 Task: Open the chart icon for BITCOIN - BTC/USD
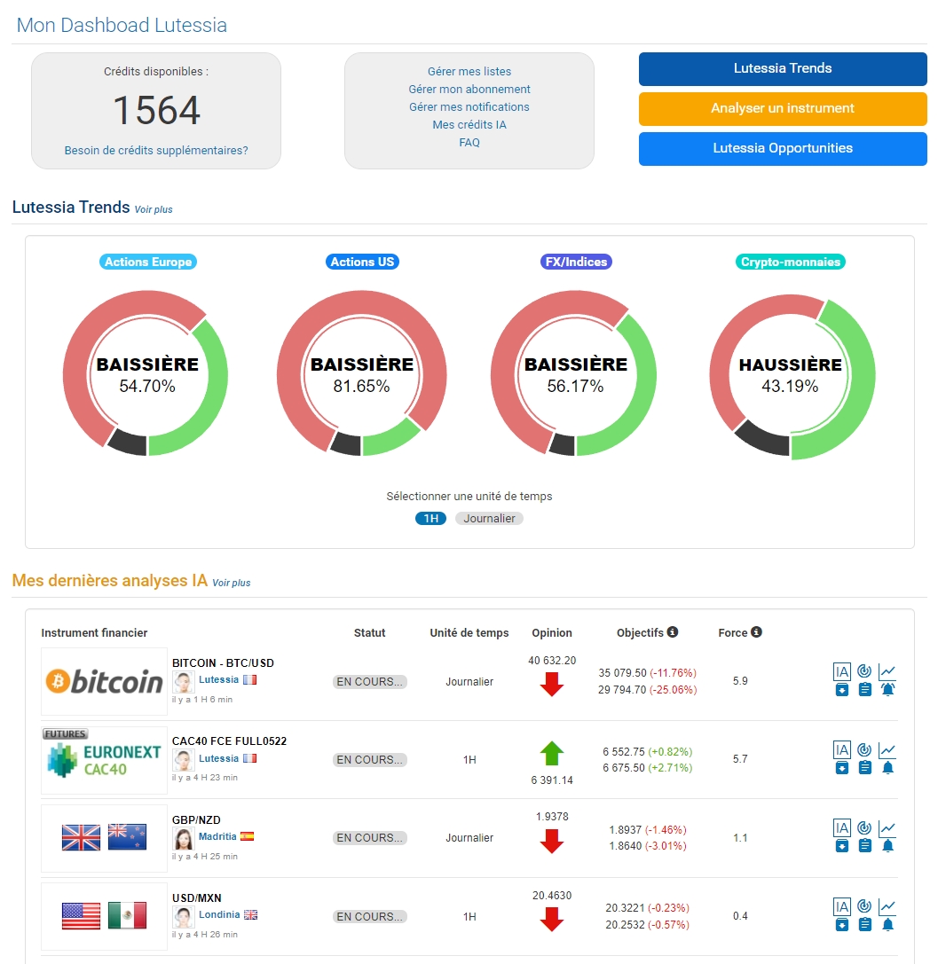(887, 670)
